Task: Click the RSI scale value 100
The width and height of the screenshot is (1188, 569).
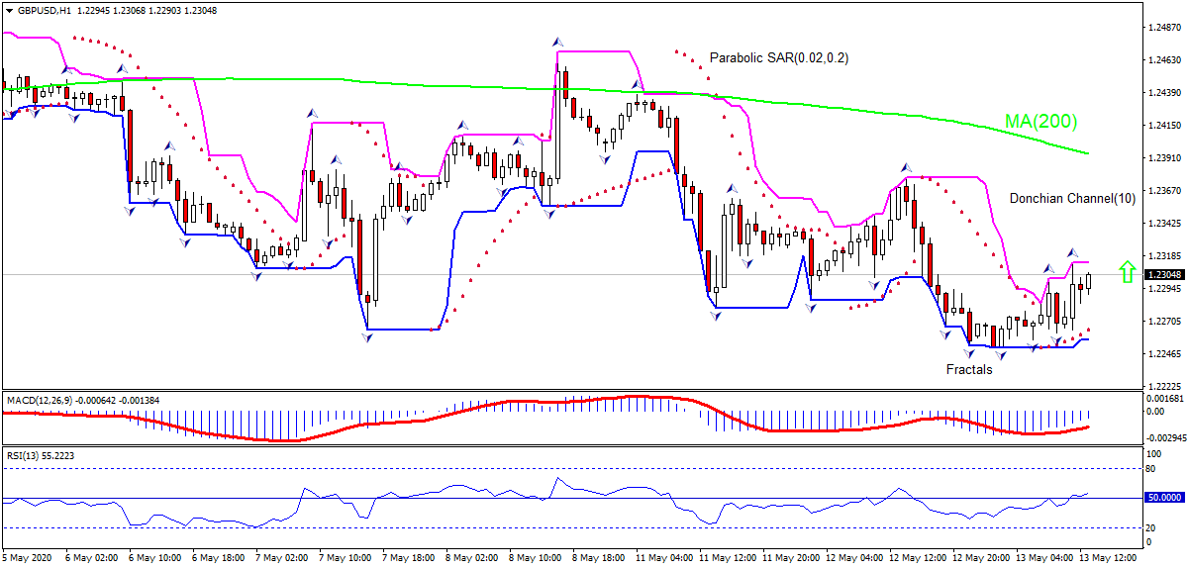Action: [1153, 454]
